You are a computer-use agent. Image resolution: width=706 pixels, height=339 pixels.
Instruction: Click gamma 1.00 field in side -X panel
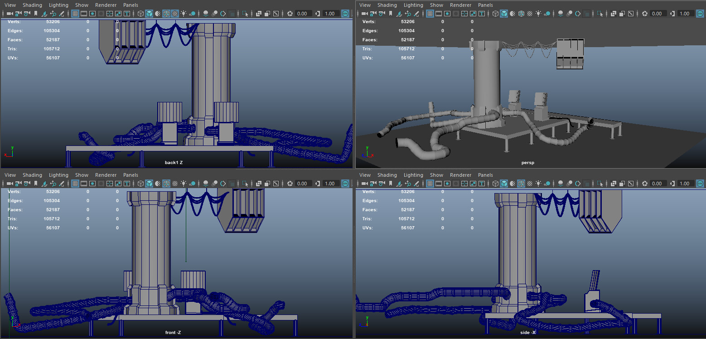pyautogui.click(x=684, y=184)
